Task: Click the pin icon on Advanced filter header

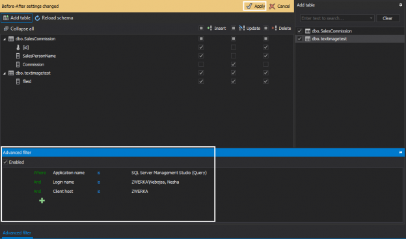Action: point(400,153)
